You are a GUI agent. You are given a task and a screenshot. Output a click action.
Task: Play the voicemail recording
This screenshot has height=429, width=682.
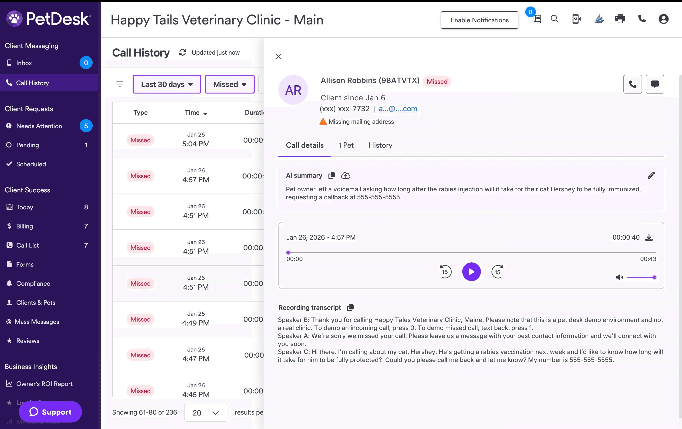coord(471,272)
